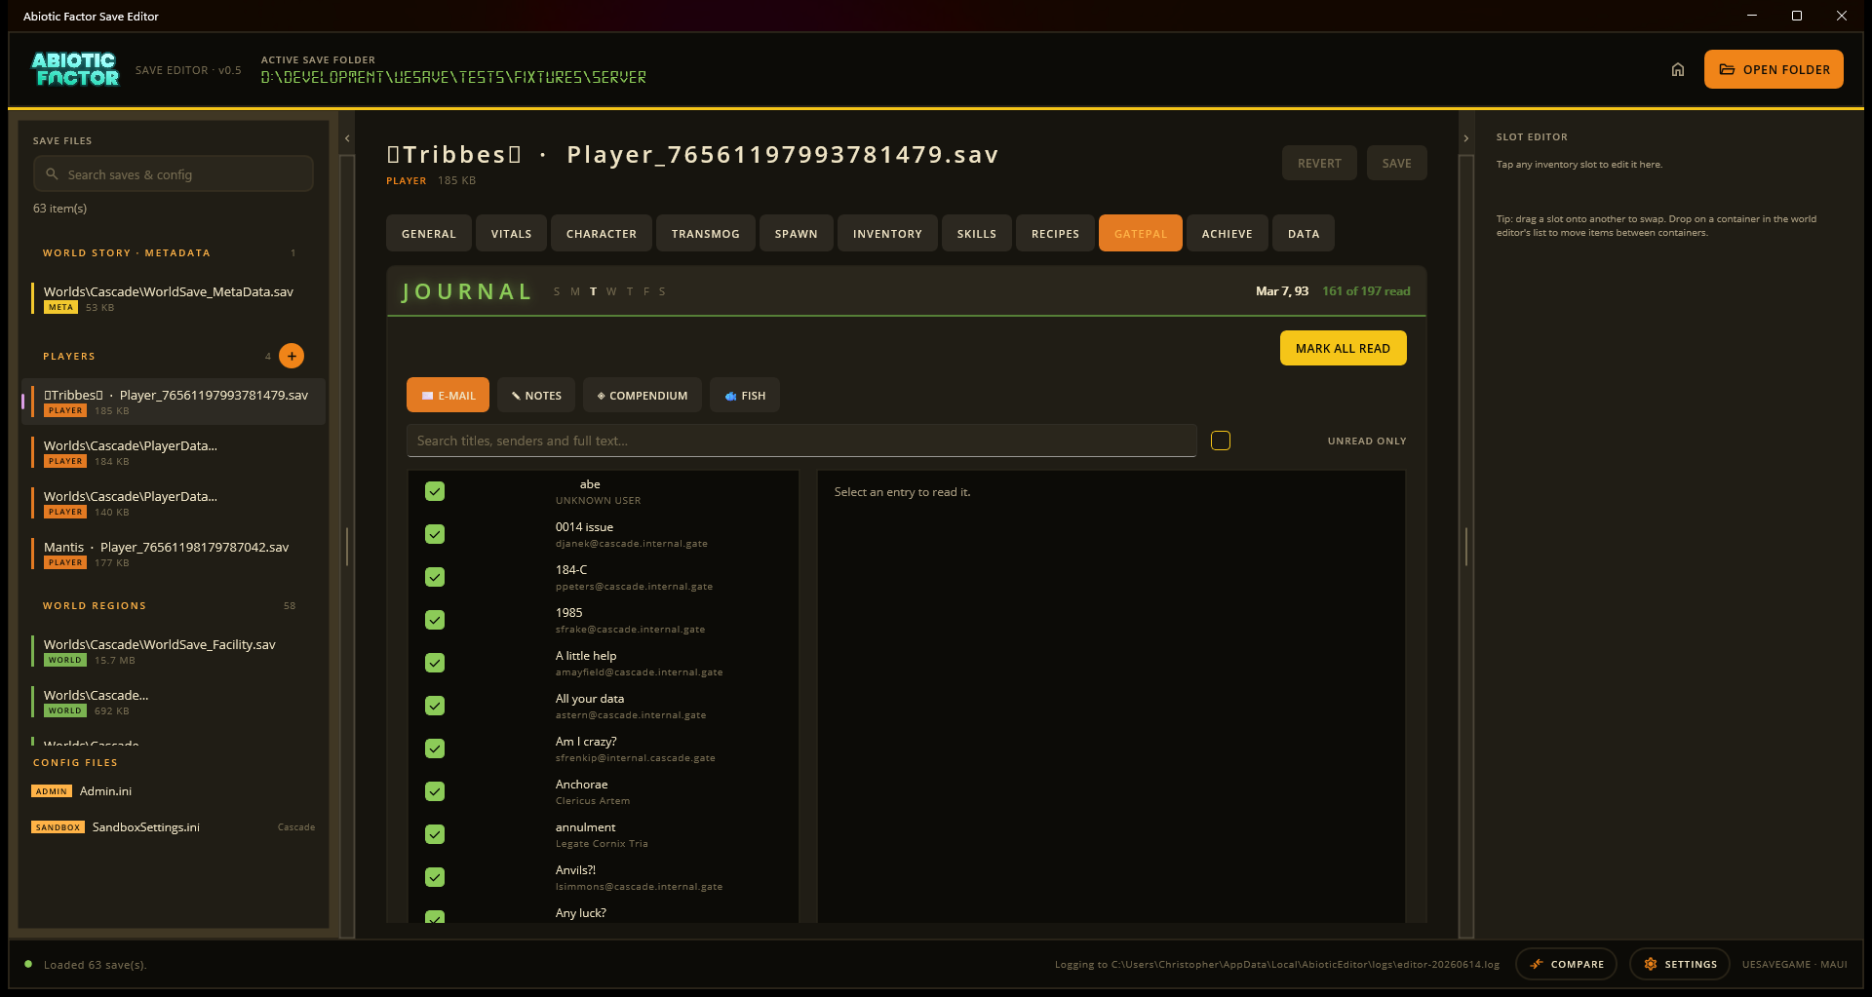Toggle read checkbox for 'Anchorae' email
The image size is (1872, 997).
[x=435, y=791]
